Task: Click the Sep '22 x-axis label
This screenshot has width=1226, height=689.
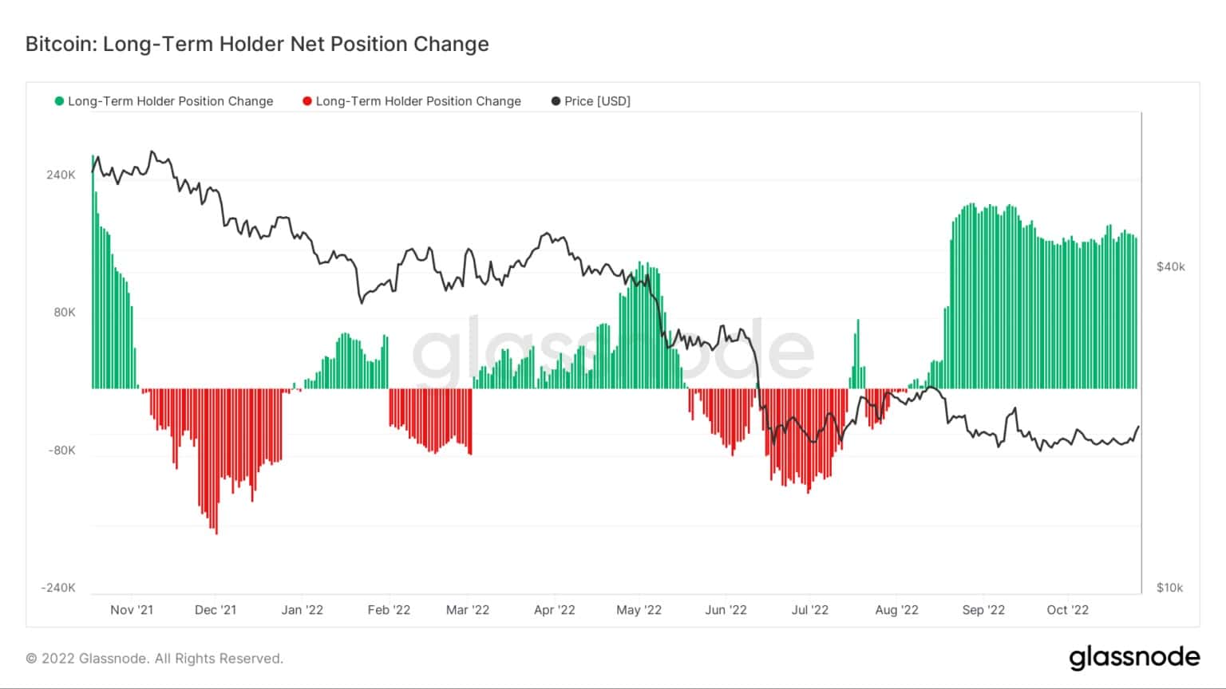Action: [x=983, y=610]
